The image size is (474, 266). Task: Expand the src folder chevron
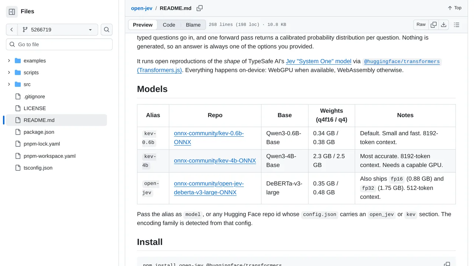click(9, 84)
